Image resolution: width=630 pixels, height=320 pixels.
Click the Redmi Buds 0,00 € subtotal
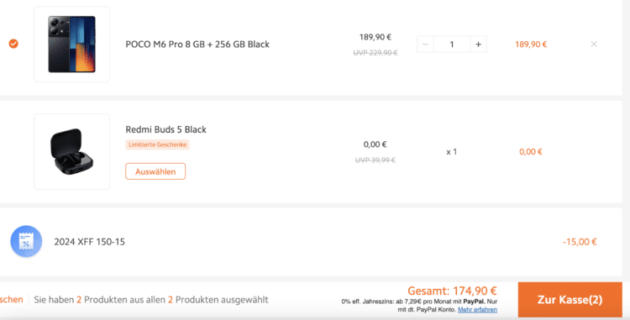(x=531, y=152)
